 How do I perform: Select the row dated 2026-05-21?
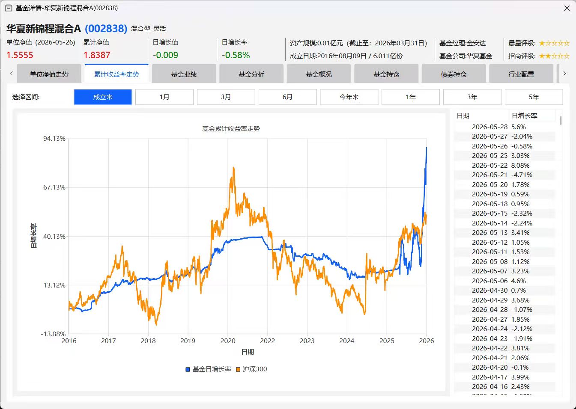coord(505,175)
